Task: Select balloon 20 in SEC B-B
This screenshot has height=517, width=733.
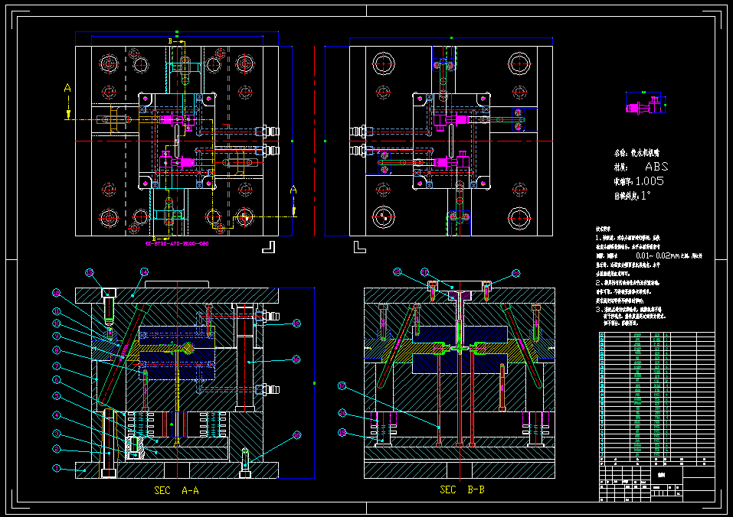Action: tap(342, 414)
